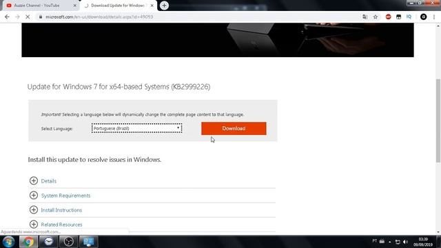Go forward to the next page

pyautogui.click(x=17, y=17)
